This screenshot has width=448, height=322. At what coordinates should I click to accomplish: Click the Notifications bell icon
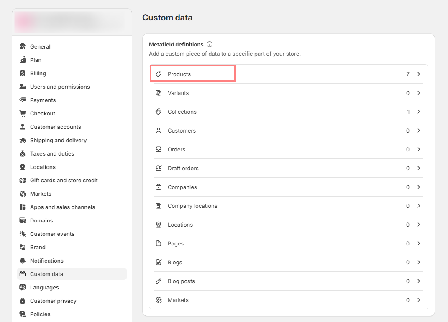[23, 261]
